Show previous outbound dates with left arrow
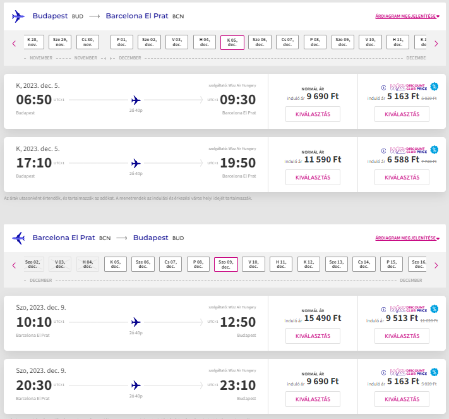Screen dimensions: 449x419 [14, 44]
